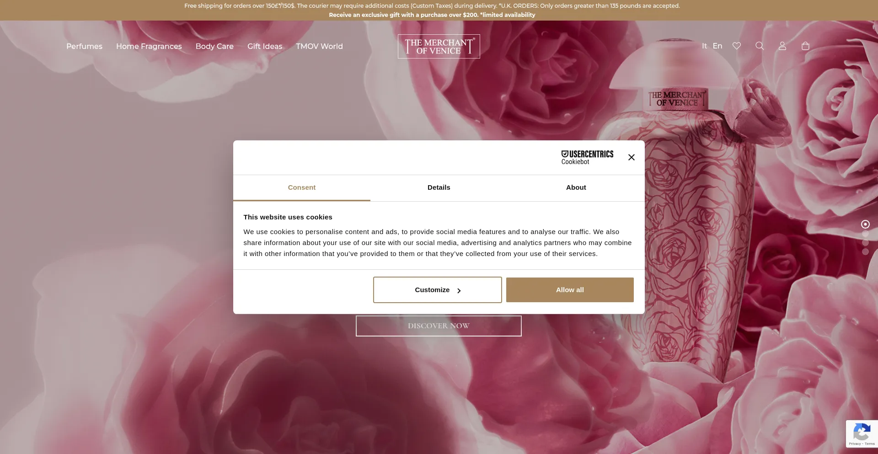Click the Discover Now button
The height and width of the screenshot is (454, 878).
(439, 326)
